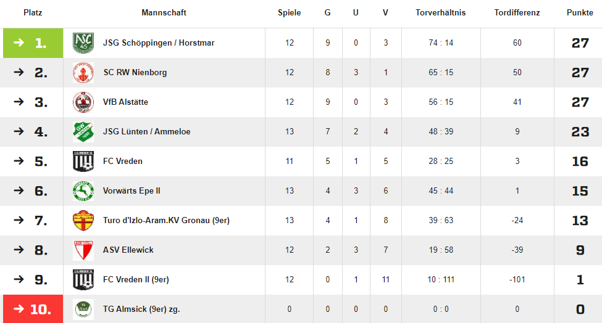
Task: Click the Turo d'Izlo-Aram.KV Gronau crest
Action: pos(83,220)
